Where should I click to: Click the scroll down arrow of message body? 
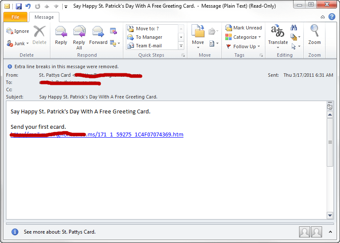click(330, 215)
